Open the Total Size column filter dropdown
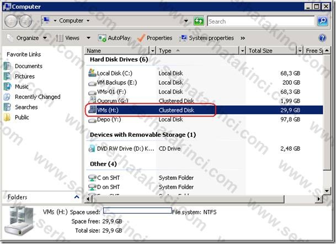The image size is (336, 244). pos(300,51)
